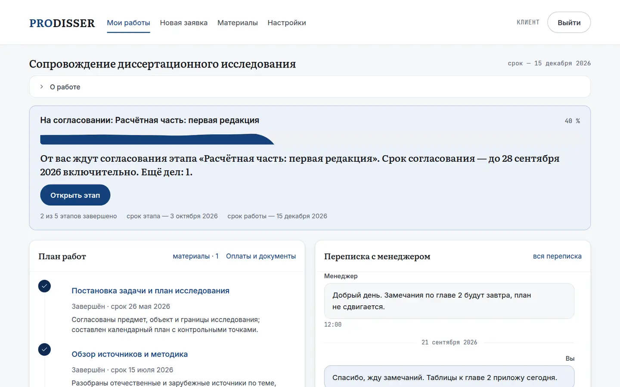Click the «Менеджер» sender label
The width and height of the screenshot is (620, 387).
pyautogui.click(x=341, y=276)
